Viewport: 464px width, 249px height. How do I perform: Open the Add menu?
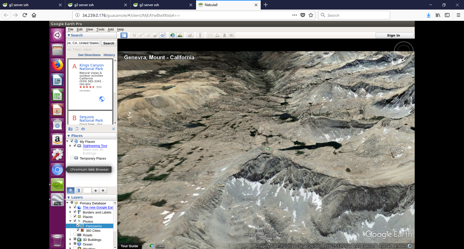tap(110, 30)
